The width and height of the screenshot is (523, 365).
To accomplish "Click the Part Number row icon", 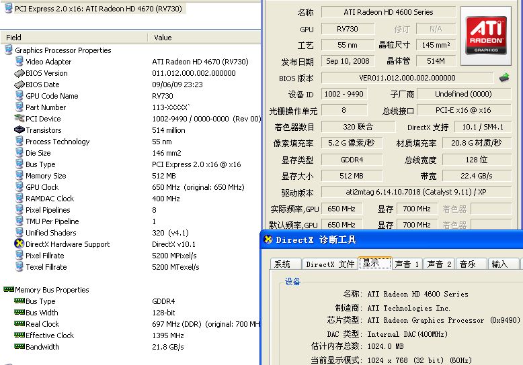I will coord(19,107).
